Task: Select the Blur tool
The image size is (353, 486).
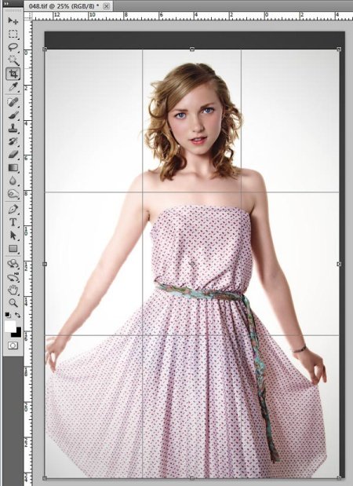Action: [x=13, y=181]
